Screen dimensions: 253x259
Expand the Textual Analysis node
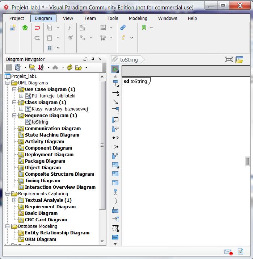coord(14,200)
